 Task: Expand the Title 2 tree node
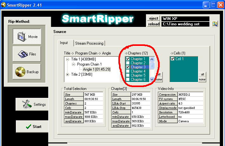[x=67, y=74]
